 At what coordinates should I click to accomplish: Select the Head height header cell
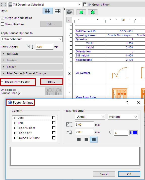click(x=90, y=60)
